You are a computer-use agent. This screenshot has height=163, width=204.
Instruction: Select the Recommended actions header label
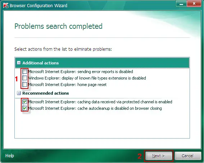point(46,93)
